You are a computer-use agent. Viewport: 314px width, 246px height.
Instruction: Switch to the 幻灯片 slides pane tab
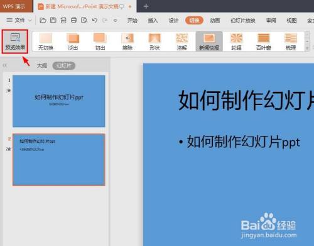tap(64, 65)
